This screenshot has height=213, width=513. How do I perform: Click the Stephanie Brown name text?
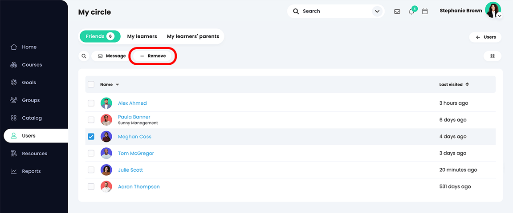pos(460,11)
